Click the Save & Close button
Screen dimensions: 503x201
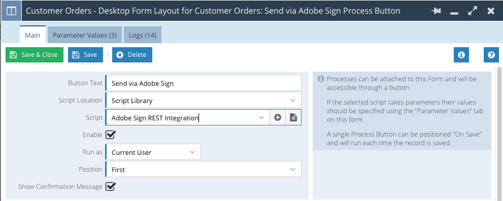(x=34, y=55)
